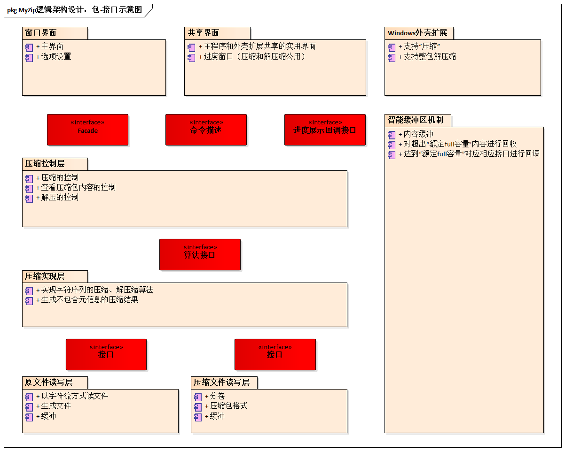565x451 pixels.
Task: Select the 生成文件 component icon
Action: click(x=29, y=406)
